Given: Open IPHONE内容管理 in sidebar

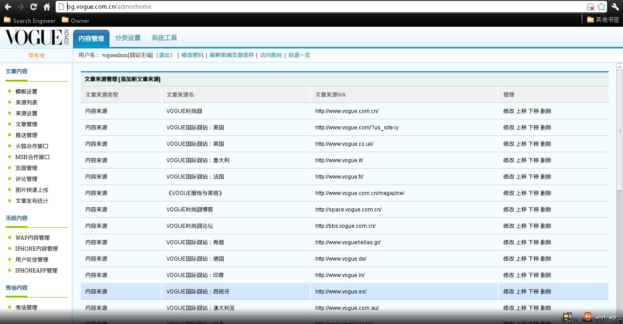Looking at the screenshot, I should click(37, 249).
